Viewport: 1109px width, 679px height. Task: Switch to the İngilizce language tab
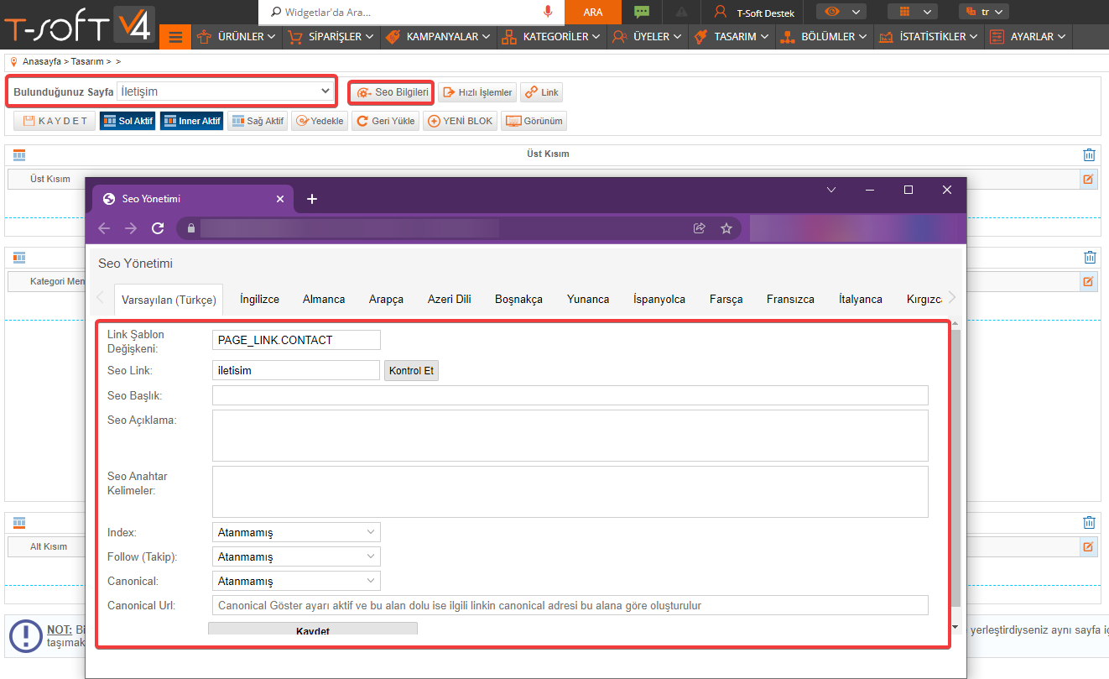pos(259,299)
